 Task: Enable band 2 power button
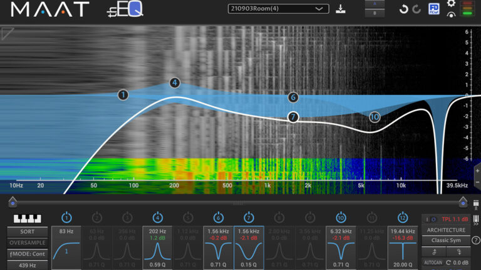coord(97,217)
